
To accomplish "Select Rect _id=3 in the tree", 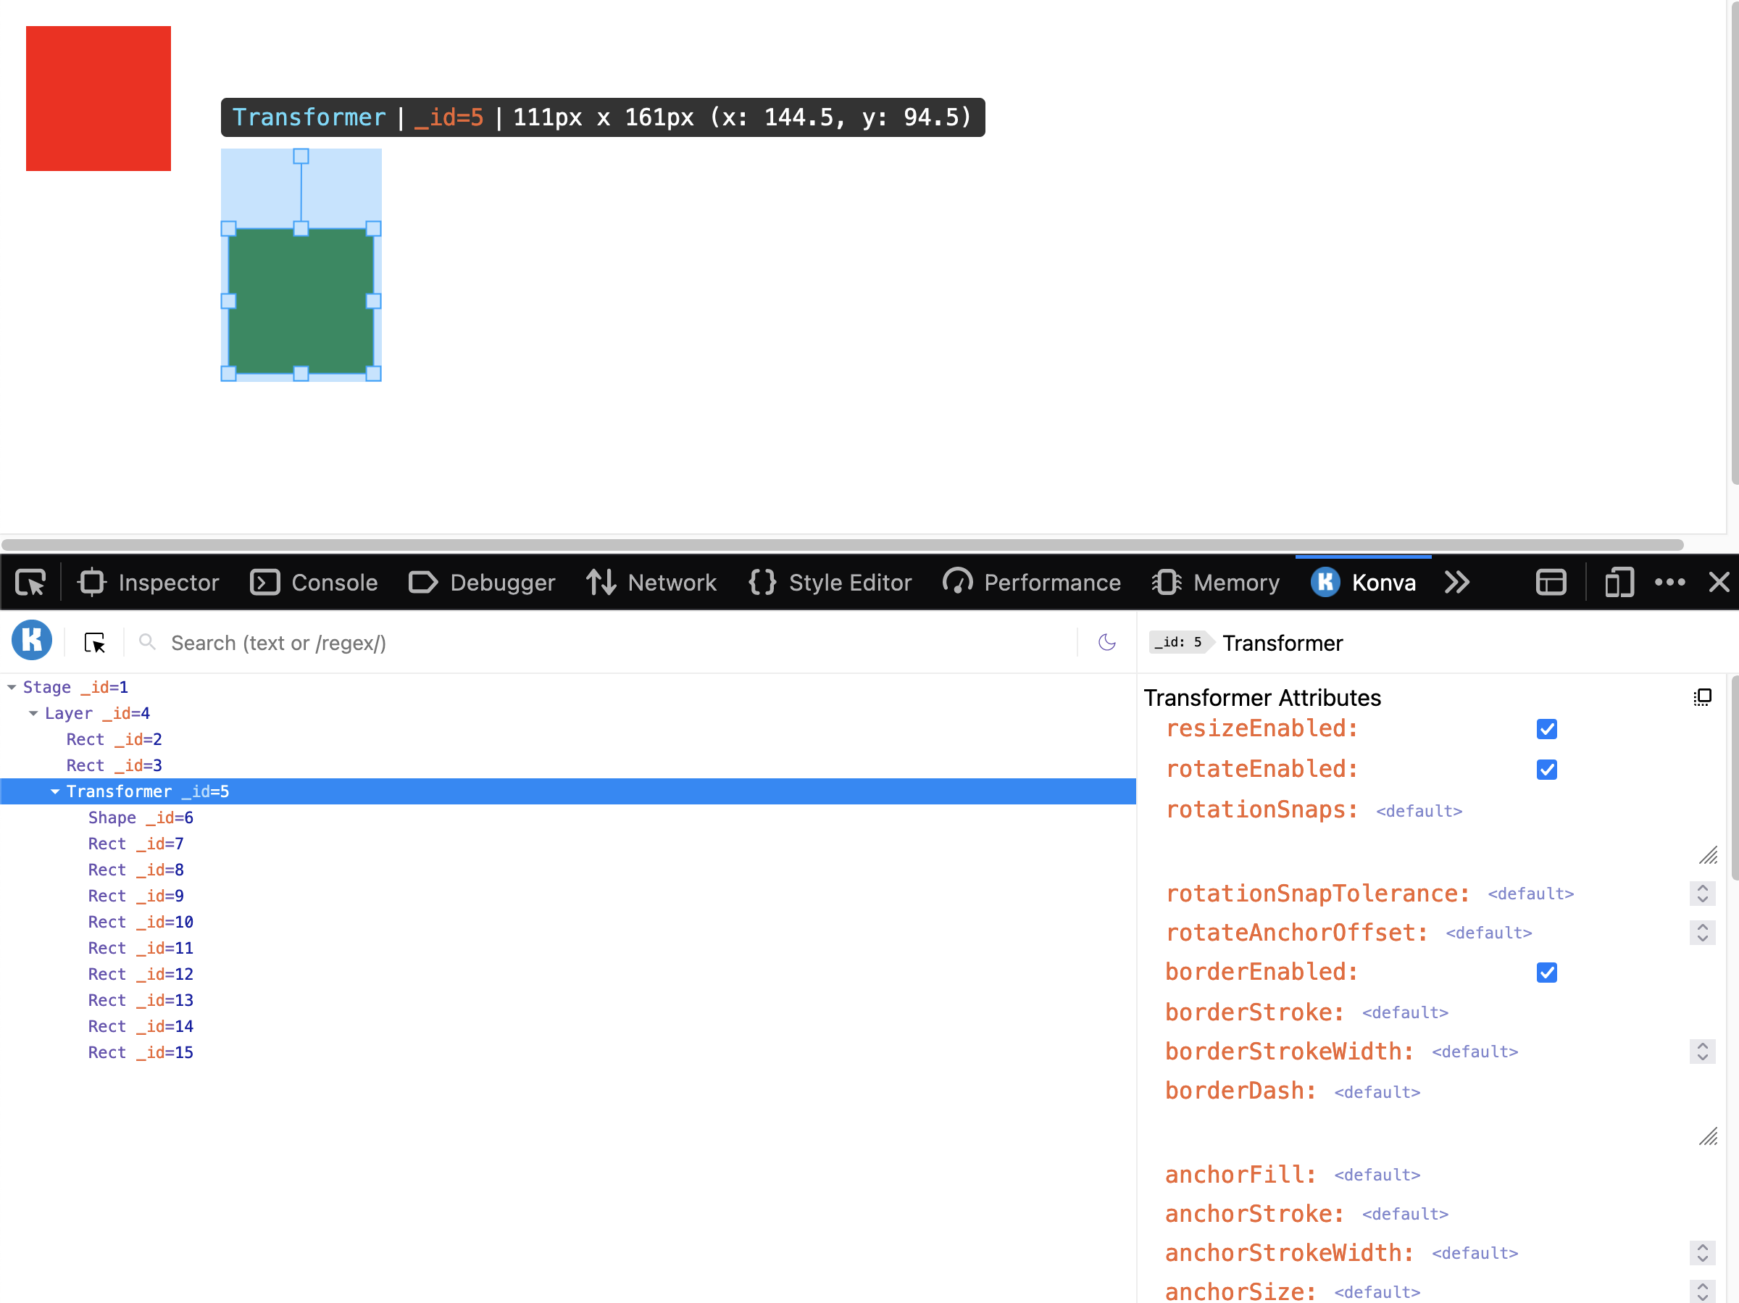I will 114,765.
